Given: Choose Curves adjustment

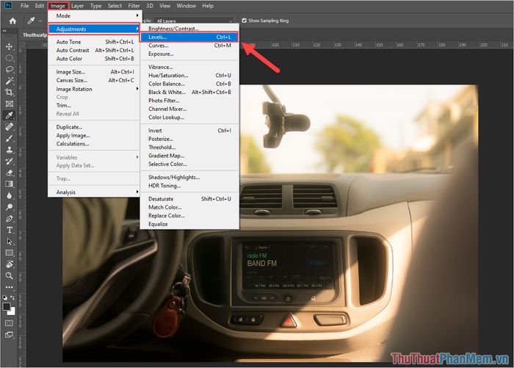Looking at the screenshot, I should pos(189,46).
